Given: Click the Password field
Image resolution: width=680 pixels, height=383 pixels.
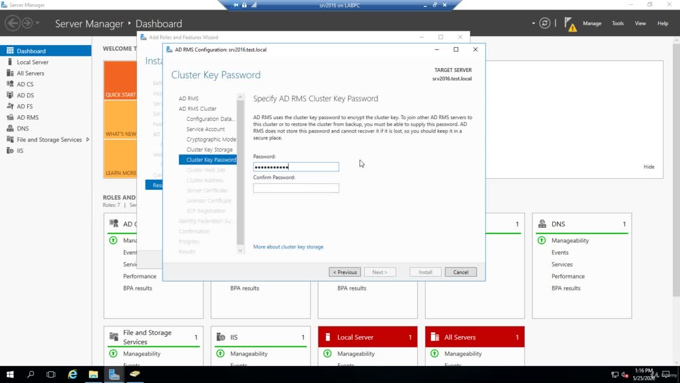Looking at the screenshot, I should (296, 167).
